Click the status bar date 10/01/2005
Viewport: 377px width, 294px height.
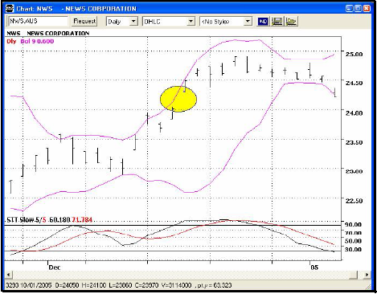tap(35, 285)
